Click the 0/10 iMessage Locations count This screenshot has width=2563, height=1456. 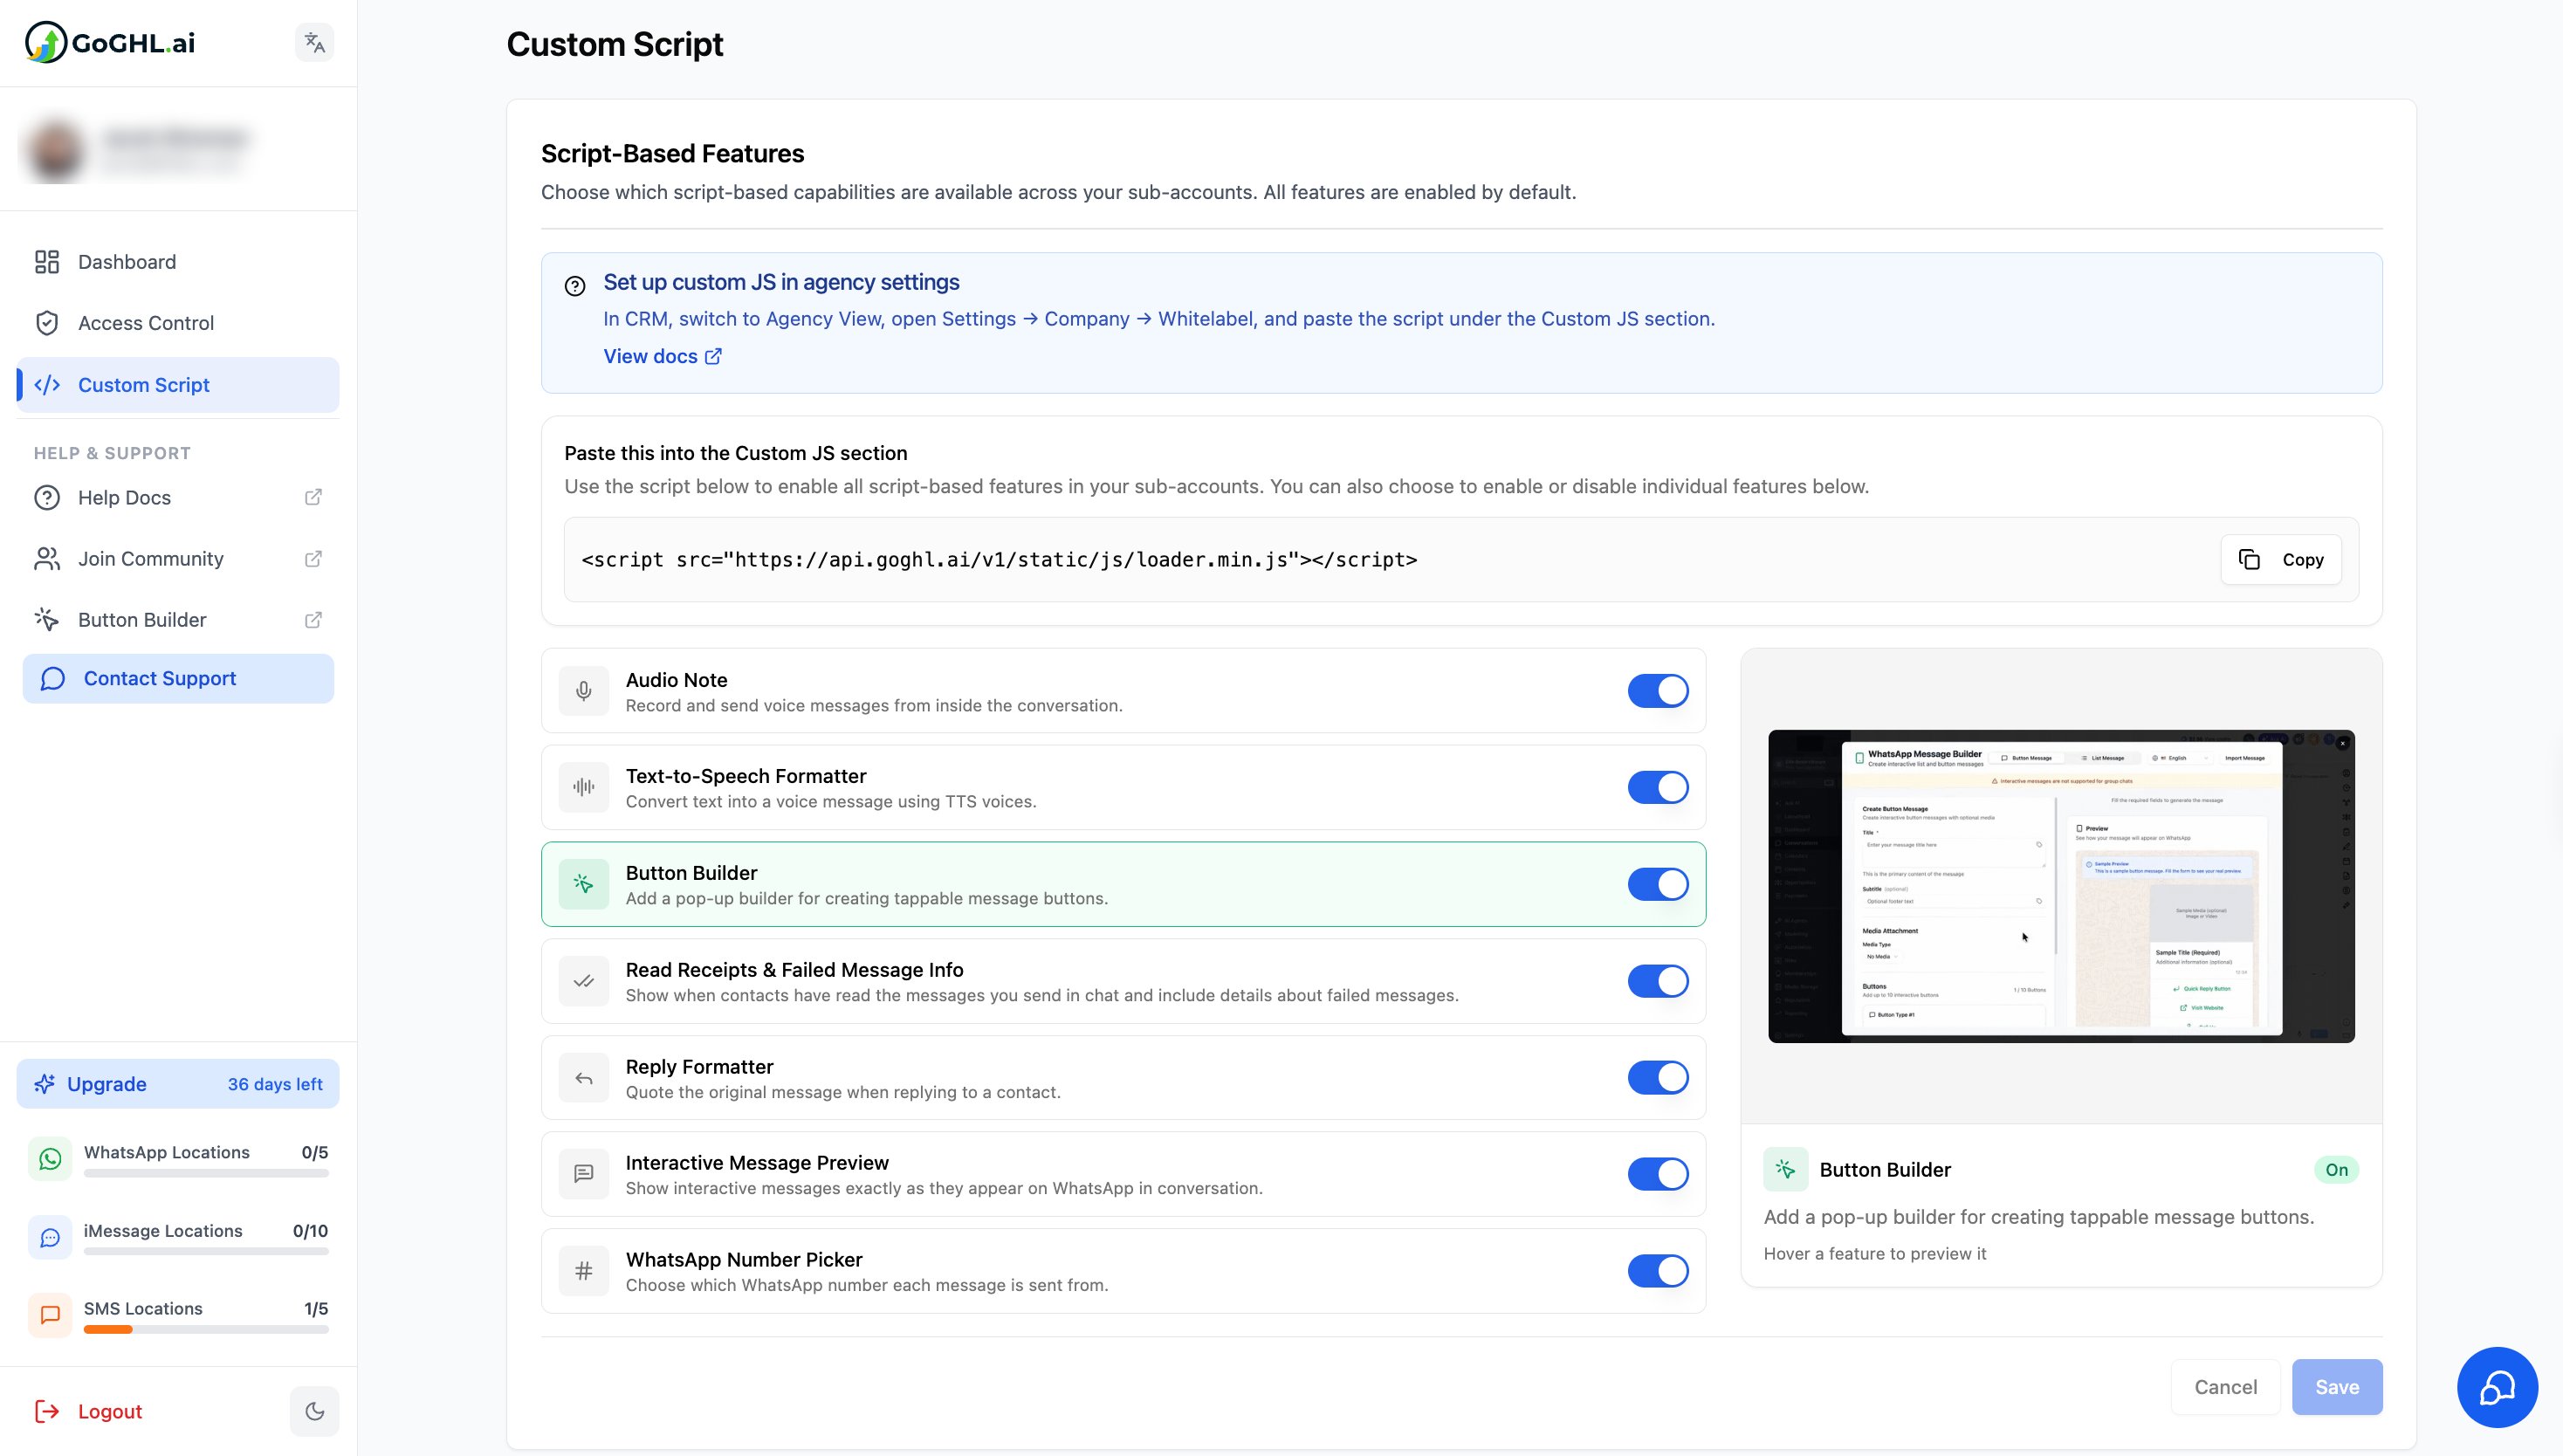click(x=310, y=1231)
